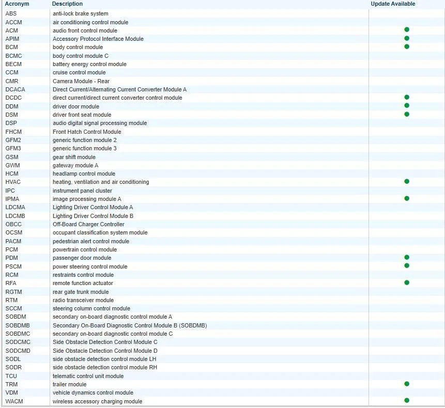Select the OBCC Off-Board Charger Controller row
Screen dimensions: 445x408
[88, 224]
